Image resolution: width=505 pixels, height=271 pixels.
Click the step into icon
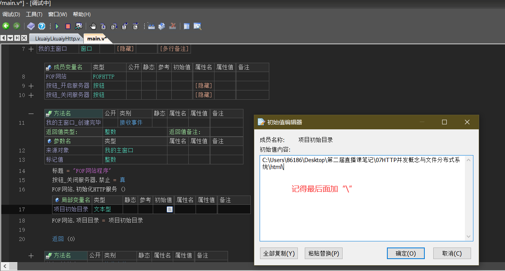[103, 26]
